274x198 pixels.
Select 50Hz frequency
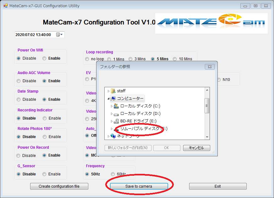click(x=87, y=174)
